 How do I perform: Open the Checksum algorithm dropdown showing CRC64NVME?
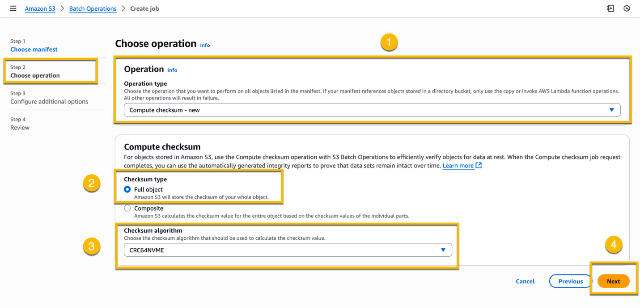pos(288,250)
